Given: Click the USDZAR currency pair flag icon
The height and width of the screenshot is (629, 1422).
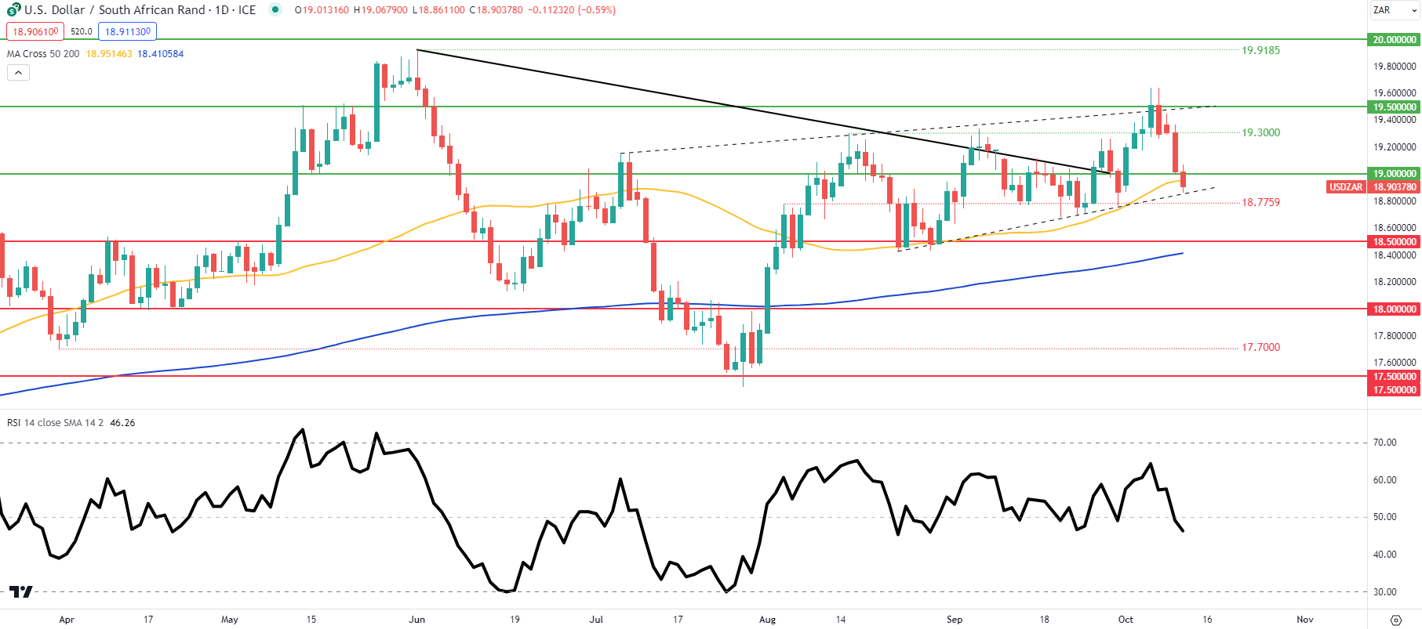Looking at the screenshot, I should point(13,10).
